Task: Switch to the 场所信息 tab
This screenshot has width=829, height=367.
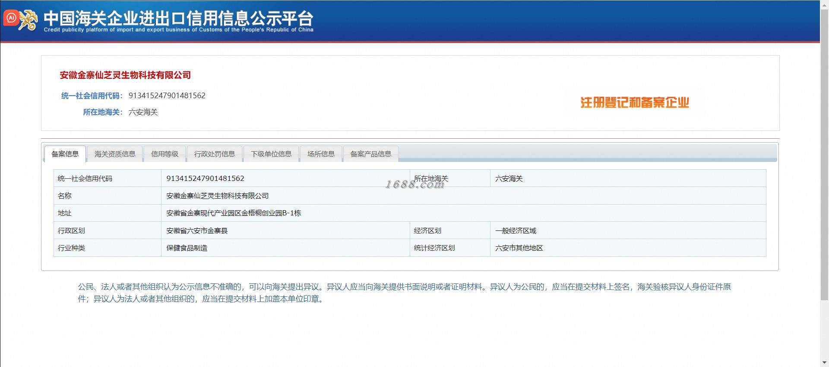Action: pos(321,154)
